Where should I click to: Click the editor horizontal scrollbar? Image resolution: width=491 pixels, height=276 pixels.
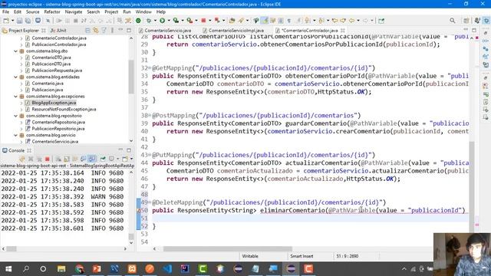tap(228, 248)
